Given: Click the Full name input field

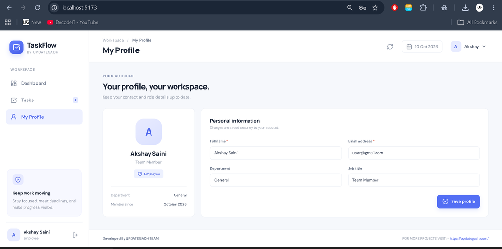Looking at the screenshot, I should pos(276,153).
